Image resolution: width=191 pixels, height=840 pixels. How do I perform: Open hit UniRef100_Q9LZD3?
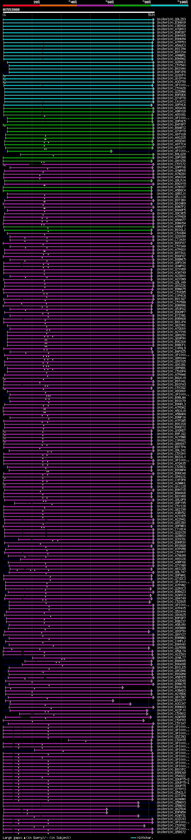tap(172, 19)
